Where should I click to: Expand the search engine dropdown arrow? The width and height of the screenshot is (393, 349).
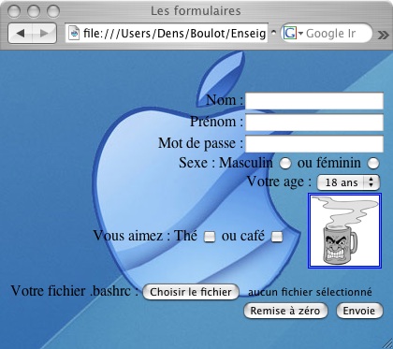[x=300, y=34]
